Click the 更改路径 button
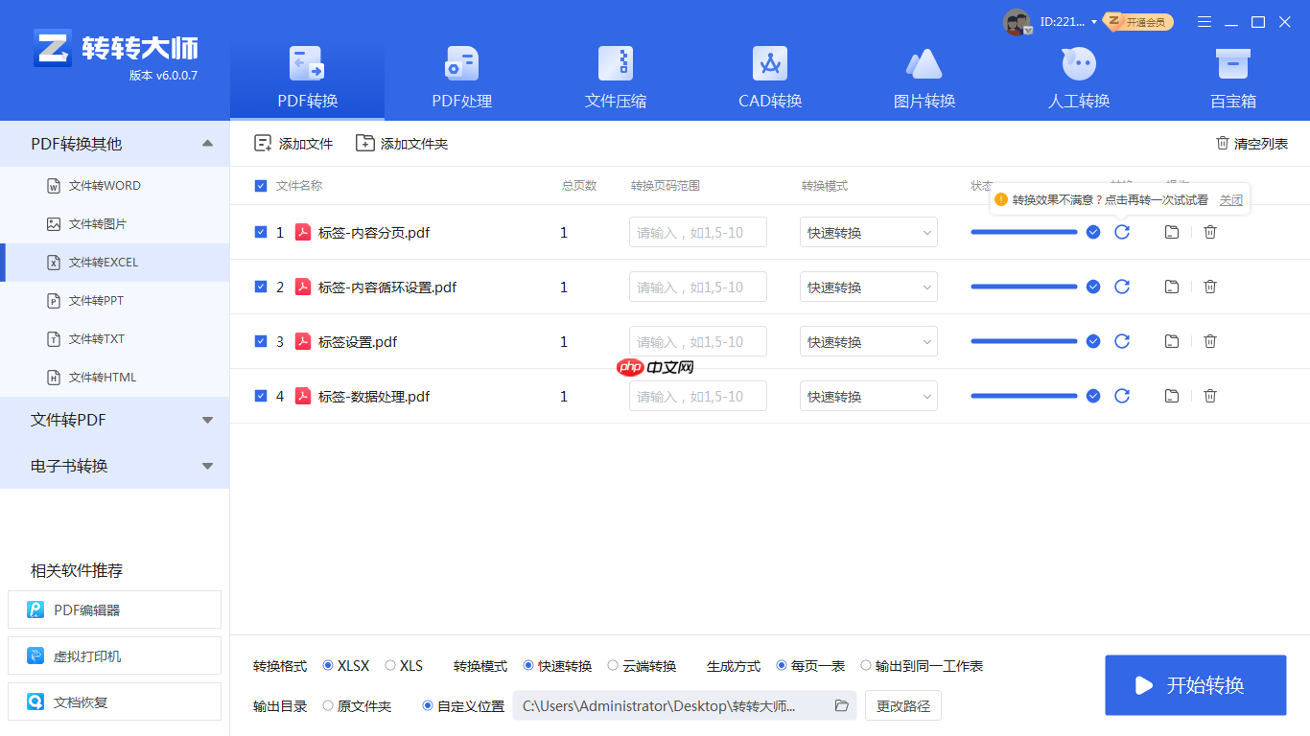This screenshot has height=736, width=1310. (x=903, y=706)
